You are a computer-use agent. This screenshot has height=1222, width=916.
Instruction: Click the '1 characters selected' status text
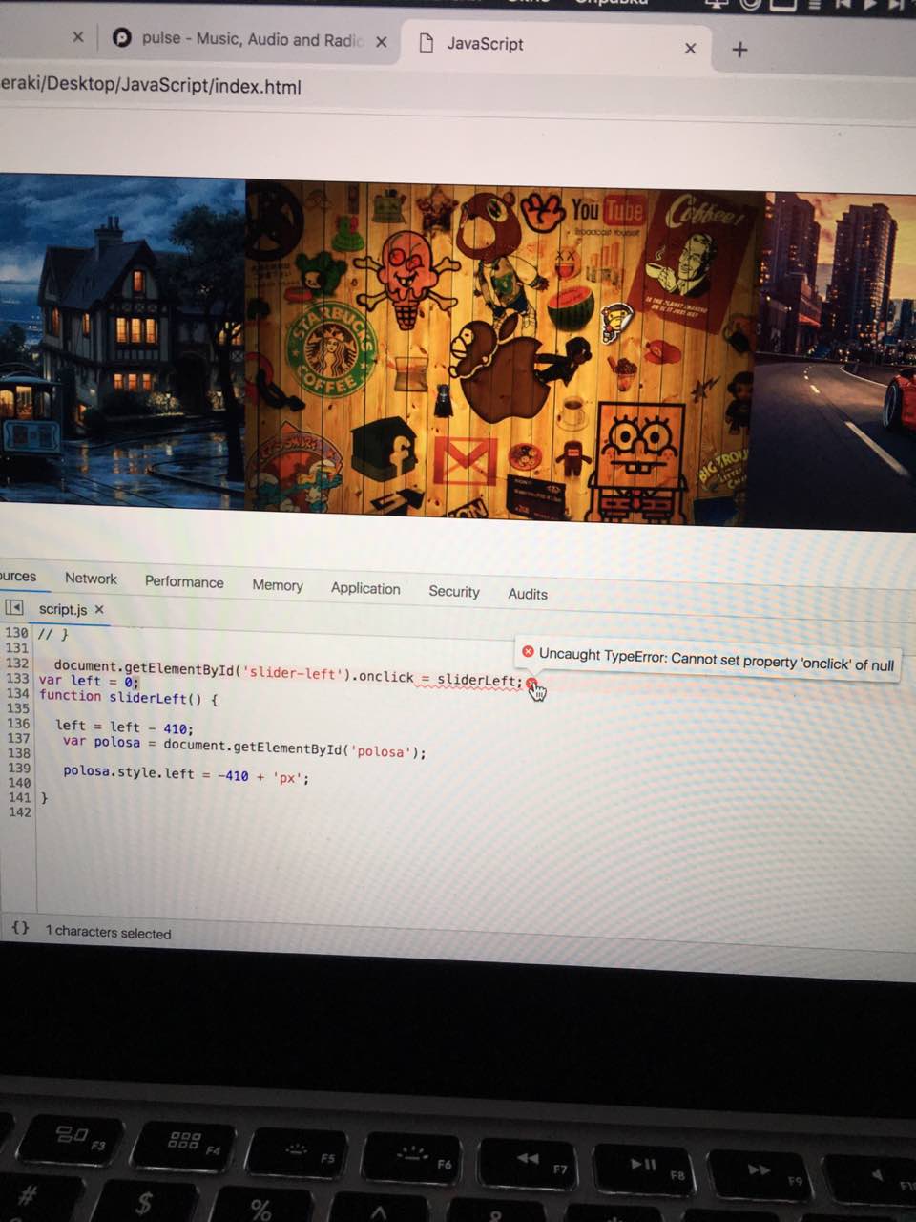(x=109, y=933)
